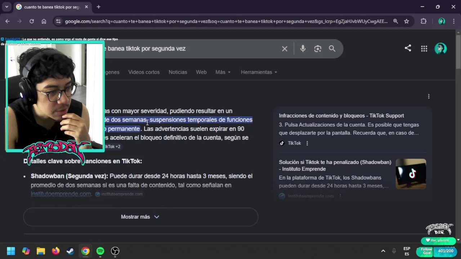The width and height of the screenshot is (461, 259).
Task: Open a new browser tab
Action: click(x=98, y=7)
